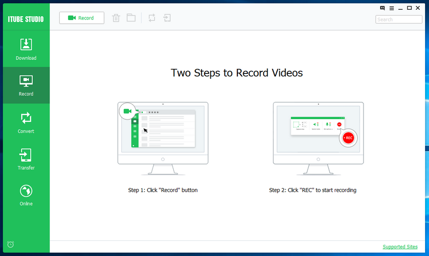Screen dimensions: 429x256
Task: Open the Transfer section
Action: point(26,160)
